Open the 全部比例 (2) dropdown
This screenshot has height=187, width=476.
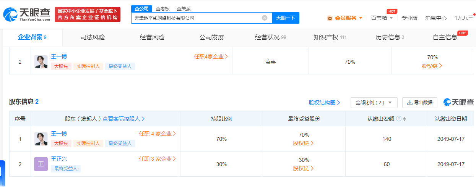pos(374,103)
